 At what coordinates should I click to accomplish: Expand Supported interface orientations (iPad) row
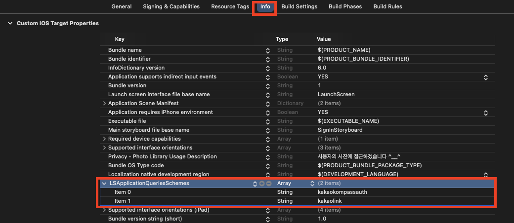click(x=105, y=210)
